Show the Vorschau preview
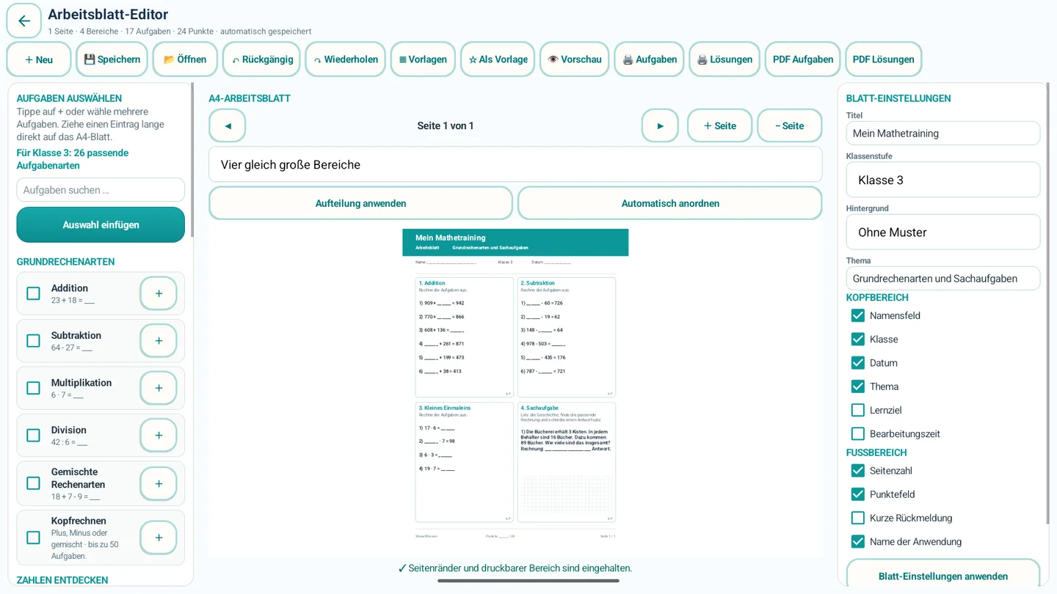Screen dimensions: 1057x594 (x=574, y=59)
